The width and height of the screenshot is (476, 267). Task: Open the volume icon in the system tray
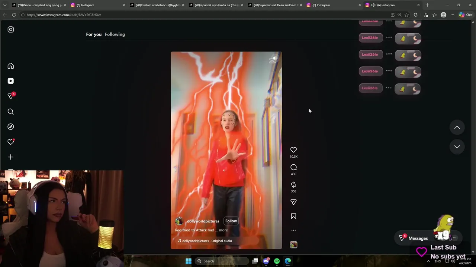pos(453,261)
